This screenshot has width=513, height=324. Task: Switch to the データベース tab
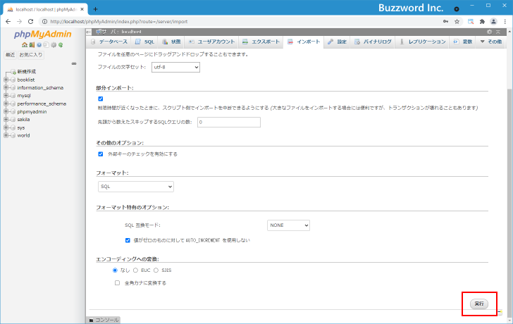click(109, 42)
